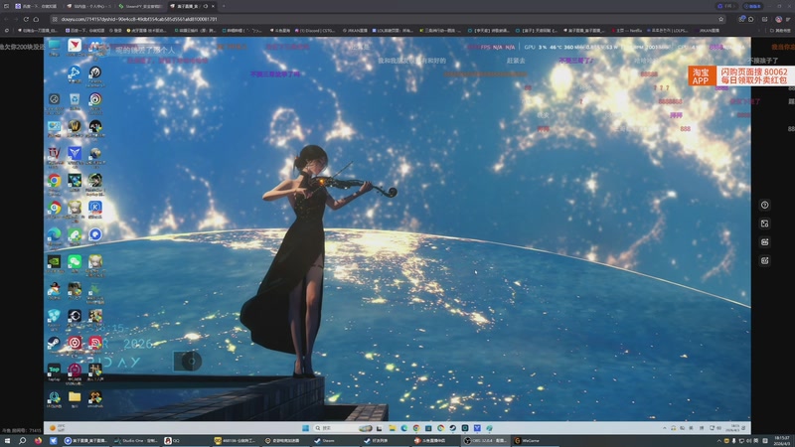
Task: Click the third icon on right sidebar
Action: (x=764, y=242)
